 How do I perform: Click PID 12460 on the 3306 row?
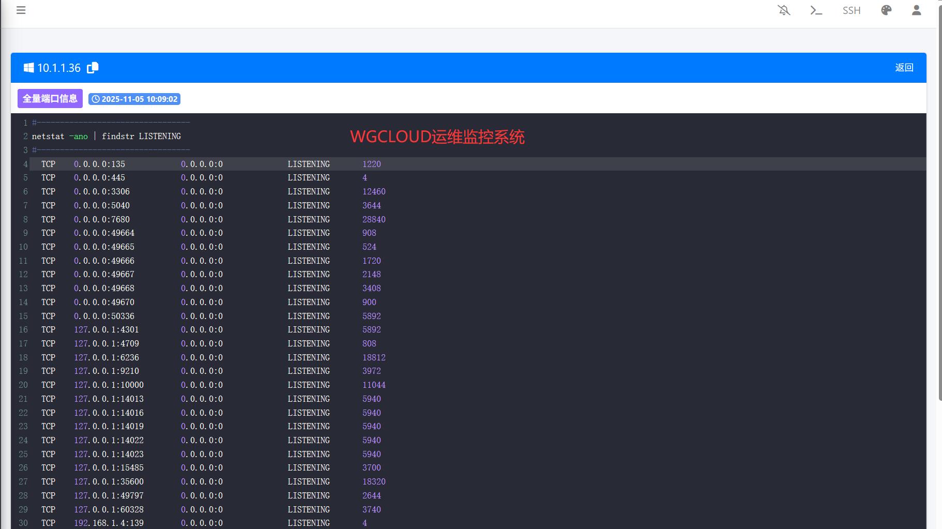coord(373,192)
